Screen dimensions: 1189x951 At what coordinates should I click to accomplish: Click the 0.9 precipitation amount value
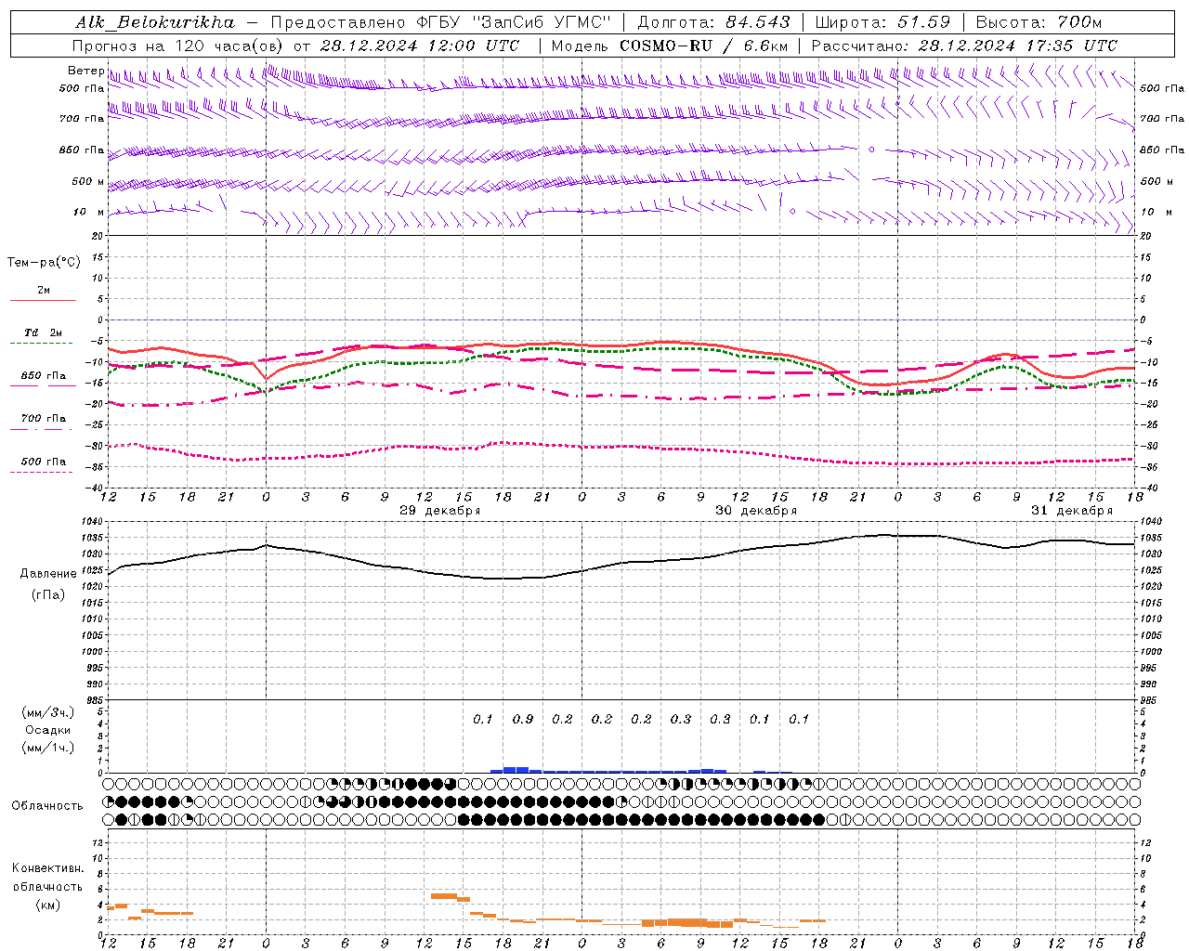click(523, 720)
